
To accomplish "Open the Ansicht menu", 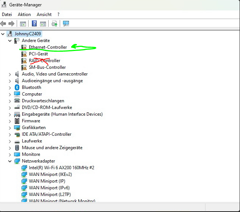I will point(44,15).
